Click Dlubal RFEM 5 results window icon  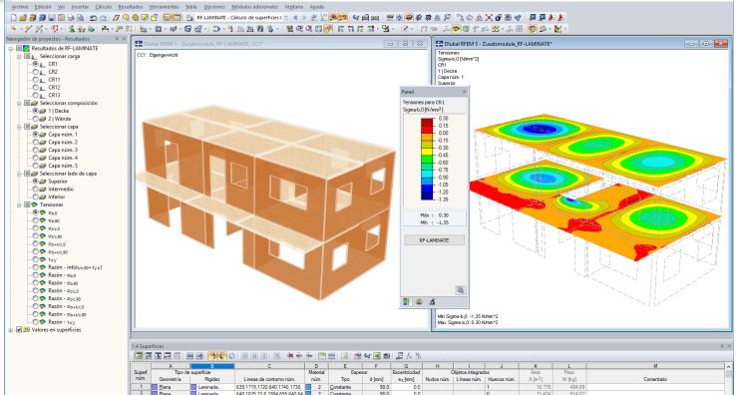pos(440,44)
